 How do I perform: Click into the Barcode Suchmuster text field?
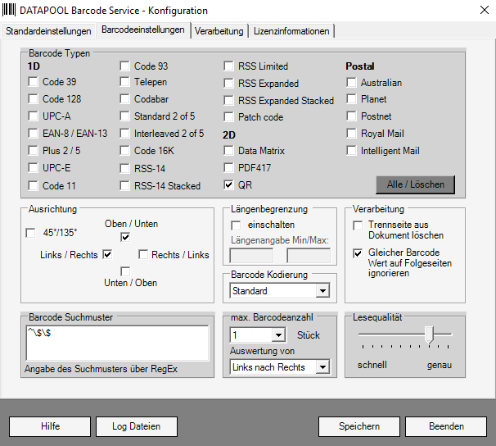click(x=115, y=342)
